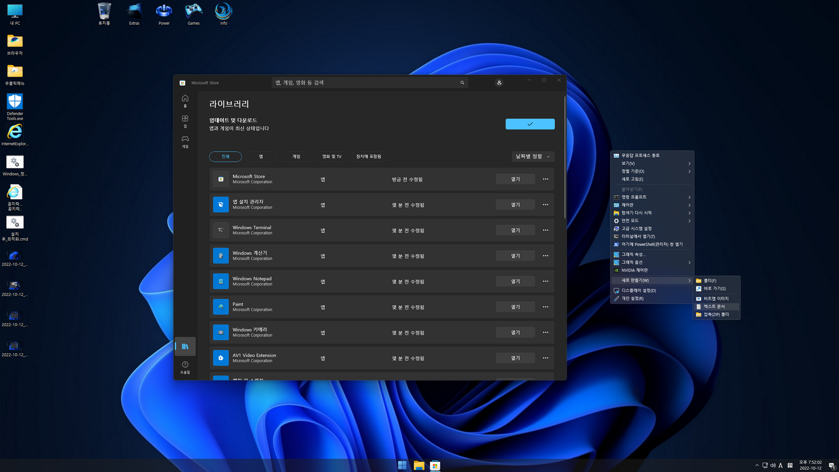Viewport: 839px width, 472px height.
Task: Open more options for Windows Terminal row
Action: point(546,230)
